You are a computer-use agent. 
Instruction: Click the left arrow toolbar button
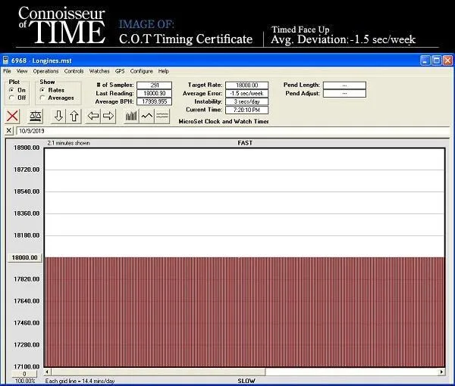pos(93,116)
